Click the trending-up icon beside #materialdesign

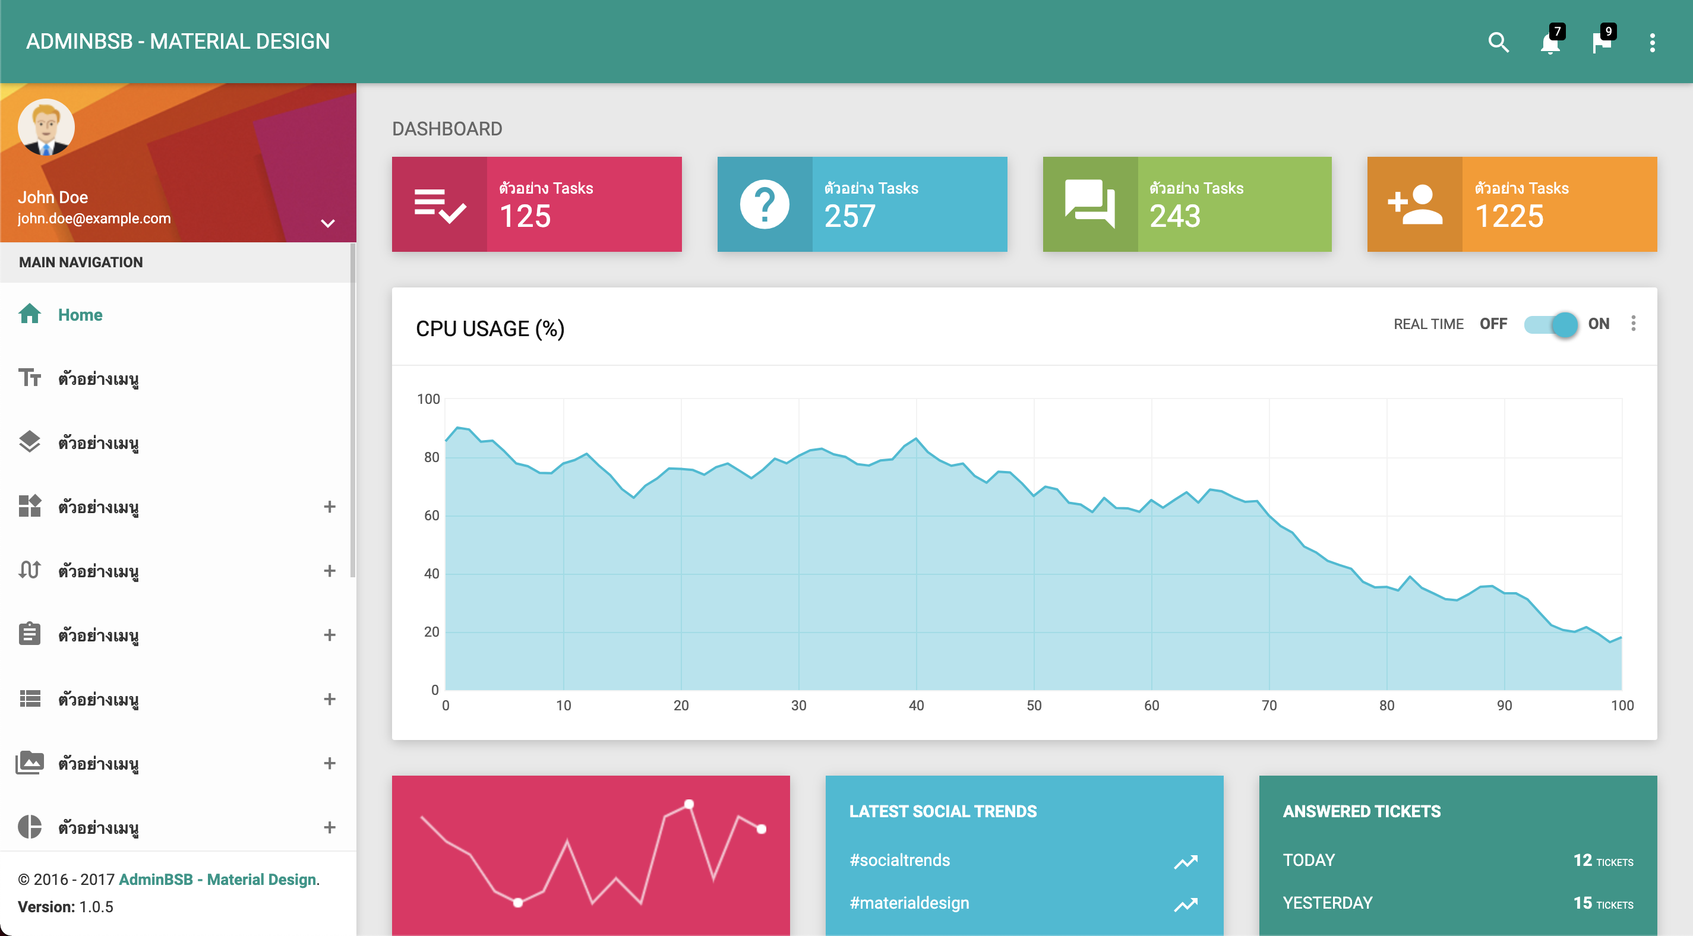[1186, 905]
